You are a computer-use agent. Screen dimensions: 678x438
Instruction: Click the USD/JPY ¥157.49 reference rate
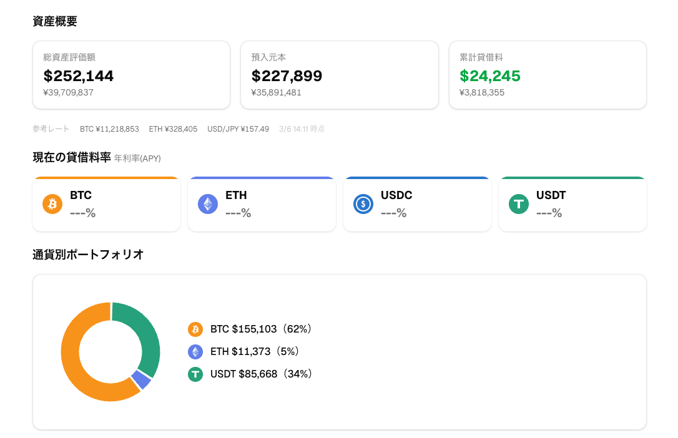click(238, 129)
